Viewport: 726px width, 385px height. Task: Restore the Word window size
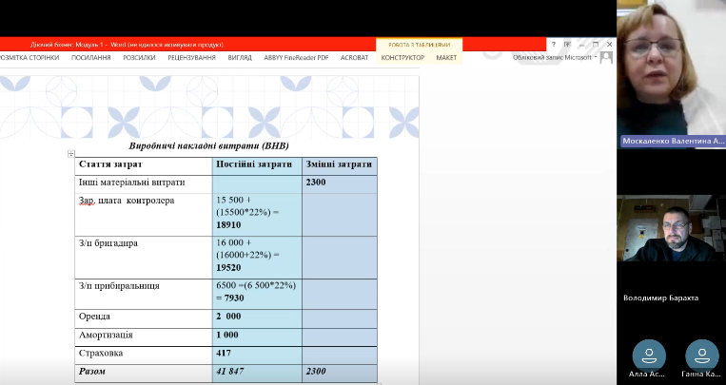(x=596, y=44)
